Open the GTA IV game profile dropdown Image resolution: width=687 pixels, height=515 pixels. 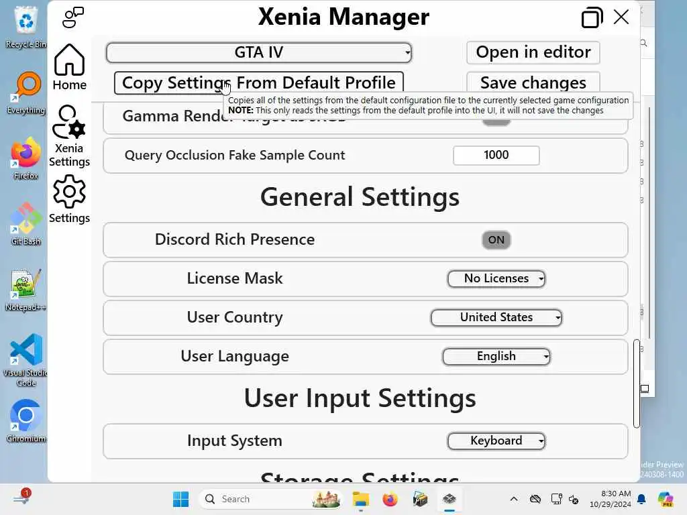(259, 52)
